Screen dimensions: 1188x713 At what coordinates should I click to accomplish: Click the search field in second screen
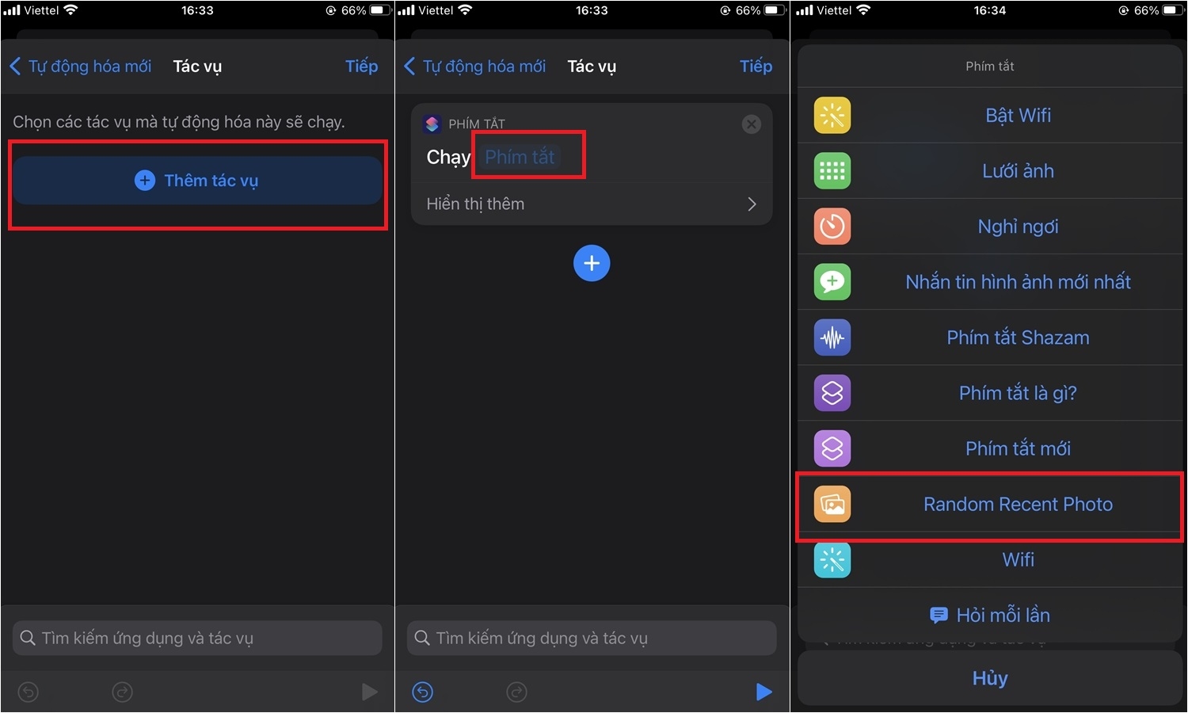pyautogui.click(x=592, y=638)
